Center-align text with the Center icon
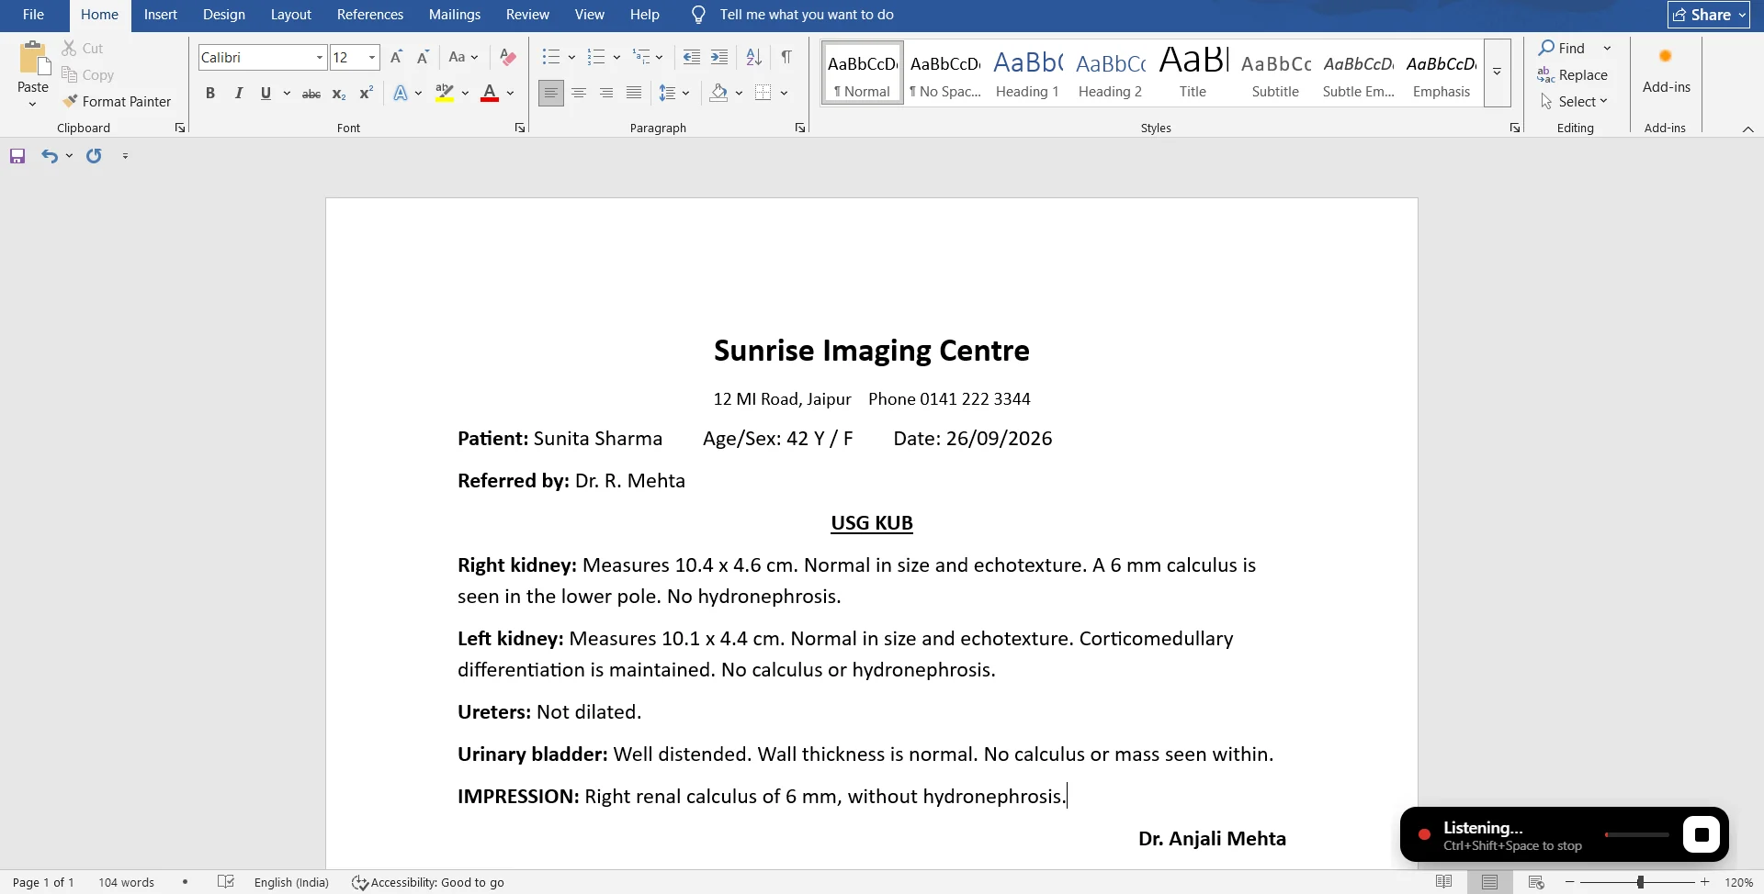 (579, 93)
